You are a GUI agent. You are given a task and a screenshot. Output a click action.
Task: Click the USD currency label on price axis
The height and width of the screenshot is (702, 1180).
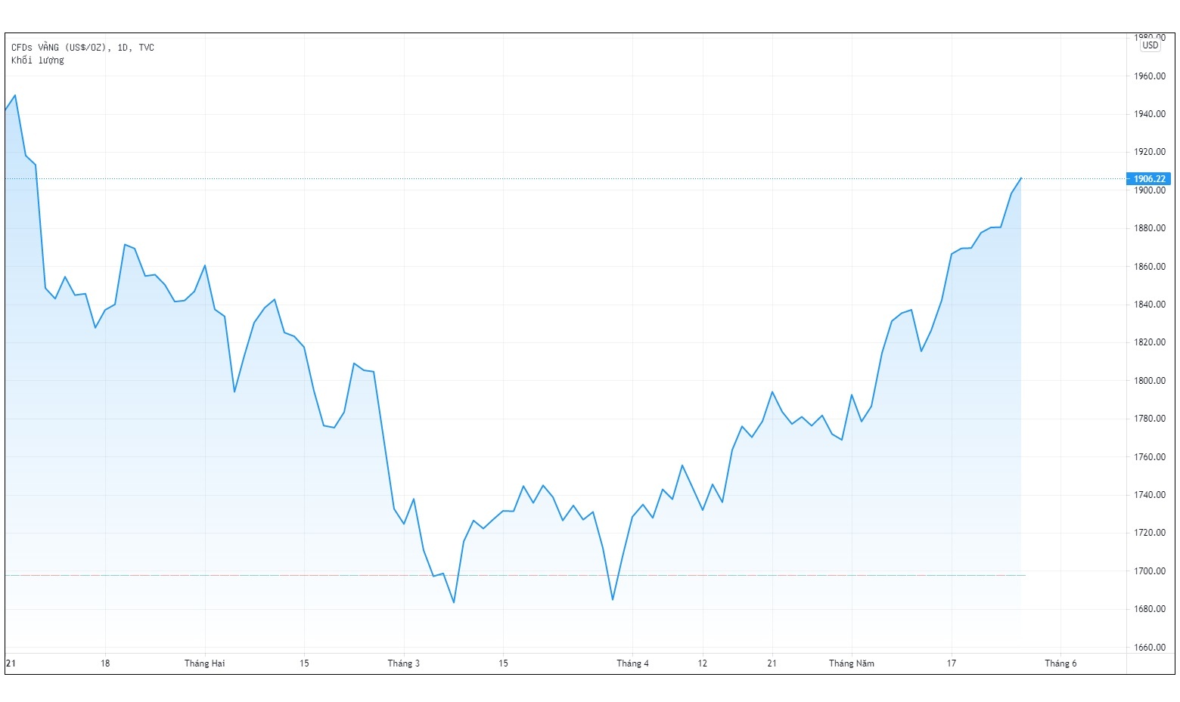1150,45
